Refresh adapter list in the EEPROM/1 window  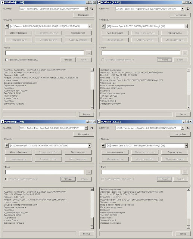[188, 9]
